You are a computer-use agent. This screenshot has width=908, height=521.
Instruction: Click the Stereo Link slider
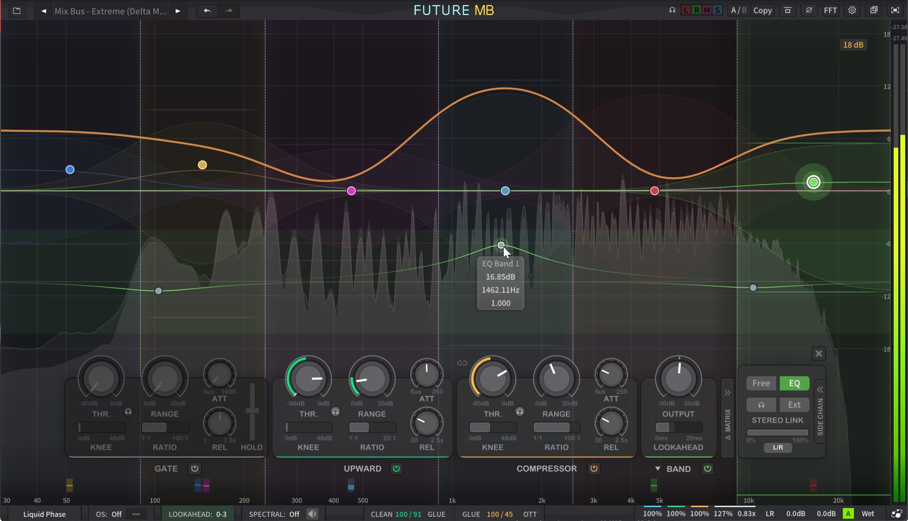[777, 433]
